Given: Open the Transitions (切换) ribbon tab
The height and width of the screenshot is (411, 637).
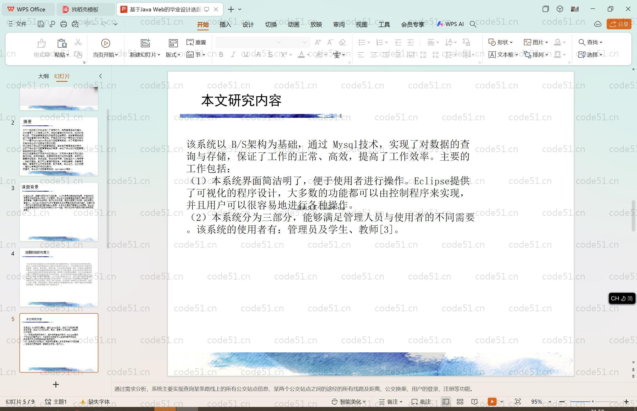Looking at the screenshot, I should coord(271,25).
